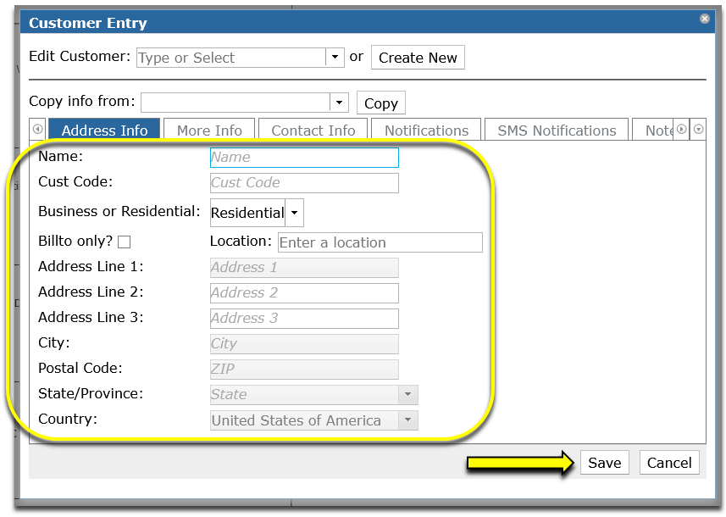The height and width of the screenshot is (517, 726).
Task: Click into the Name field
Action: coord(304,158)
